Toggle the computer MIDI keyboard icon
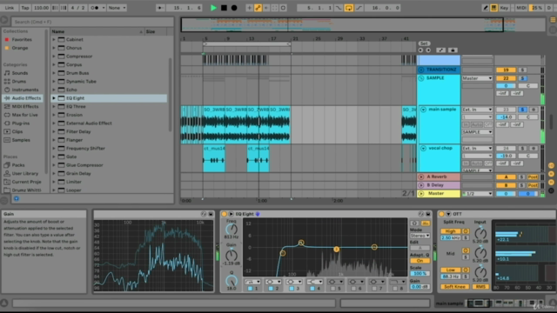The image size is (557, 313). (493, 8)
